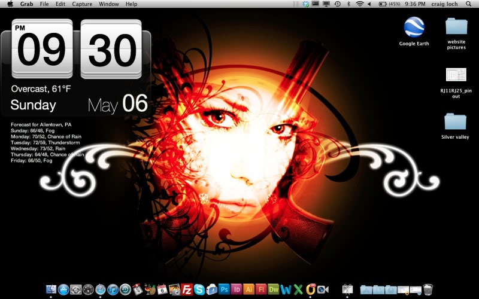Click the Overcast, 61°F weather text
The width and height of the screenshot is (479, 299).
(x=41, y=89)
